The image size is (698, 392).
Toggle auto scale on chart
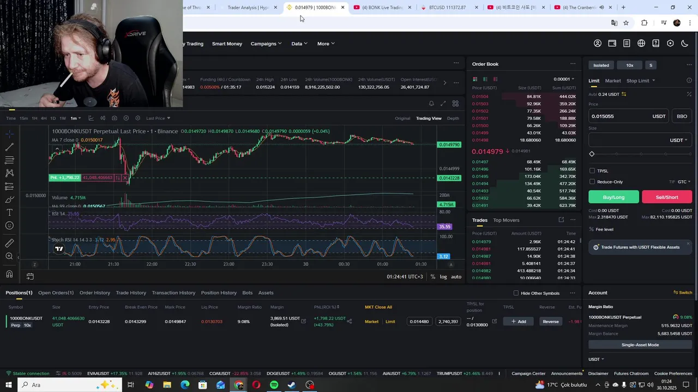[x=456, y=277]
